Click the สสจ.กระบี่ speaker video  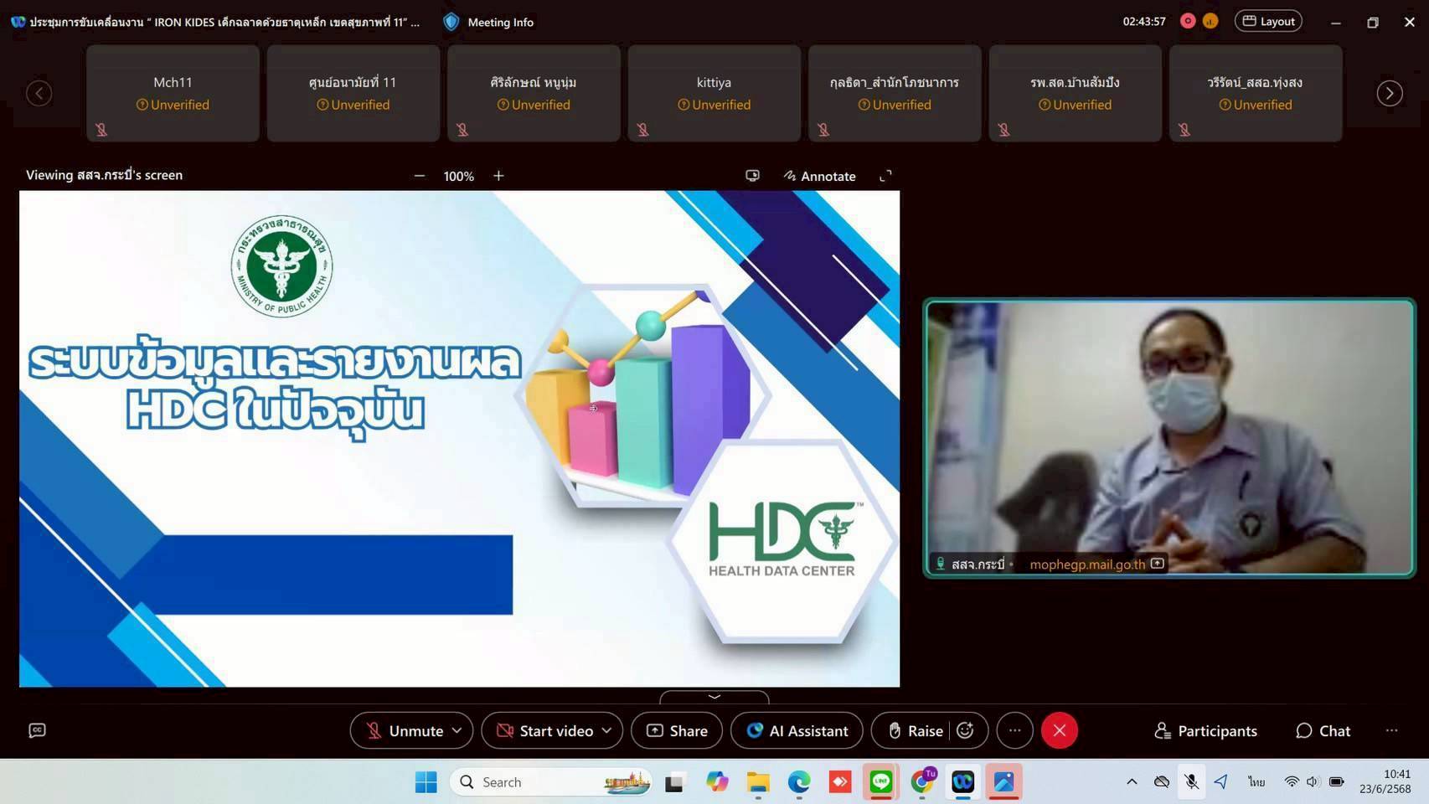pos(1169,438)
